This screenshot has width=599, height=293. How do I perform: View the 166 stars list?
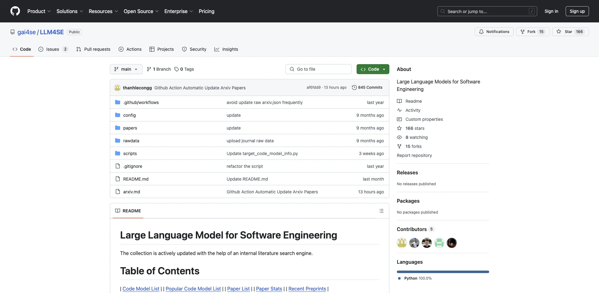(411, 128)
